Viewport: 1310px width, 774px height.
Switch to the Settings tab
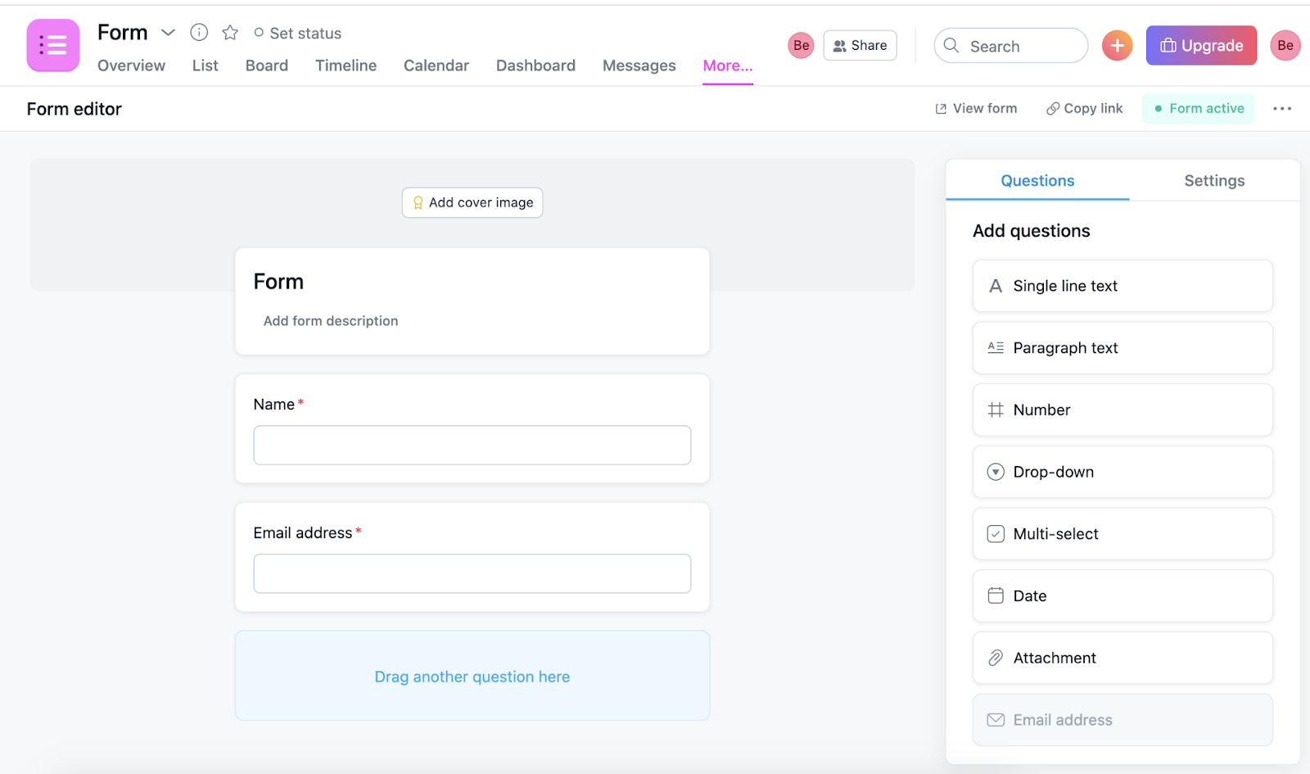(1213, 181)
